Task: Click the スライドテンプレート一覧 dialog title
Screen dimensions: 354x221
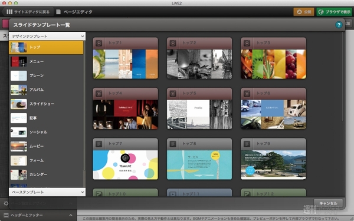Action: tap(41, 25)
